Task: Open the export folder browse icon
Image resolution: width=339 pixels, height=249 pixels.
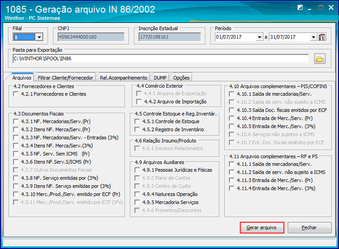Action: [x=320, y=59]
